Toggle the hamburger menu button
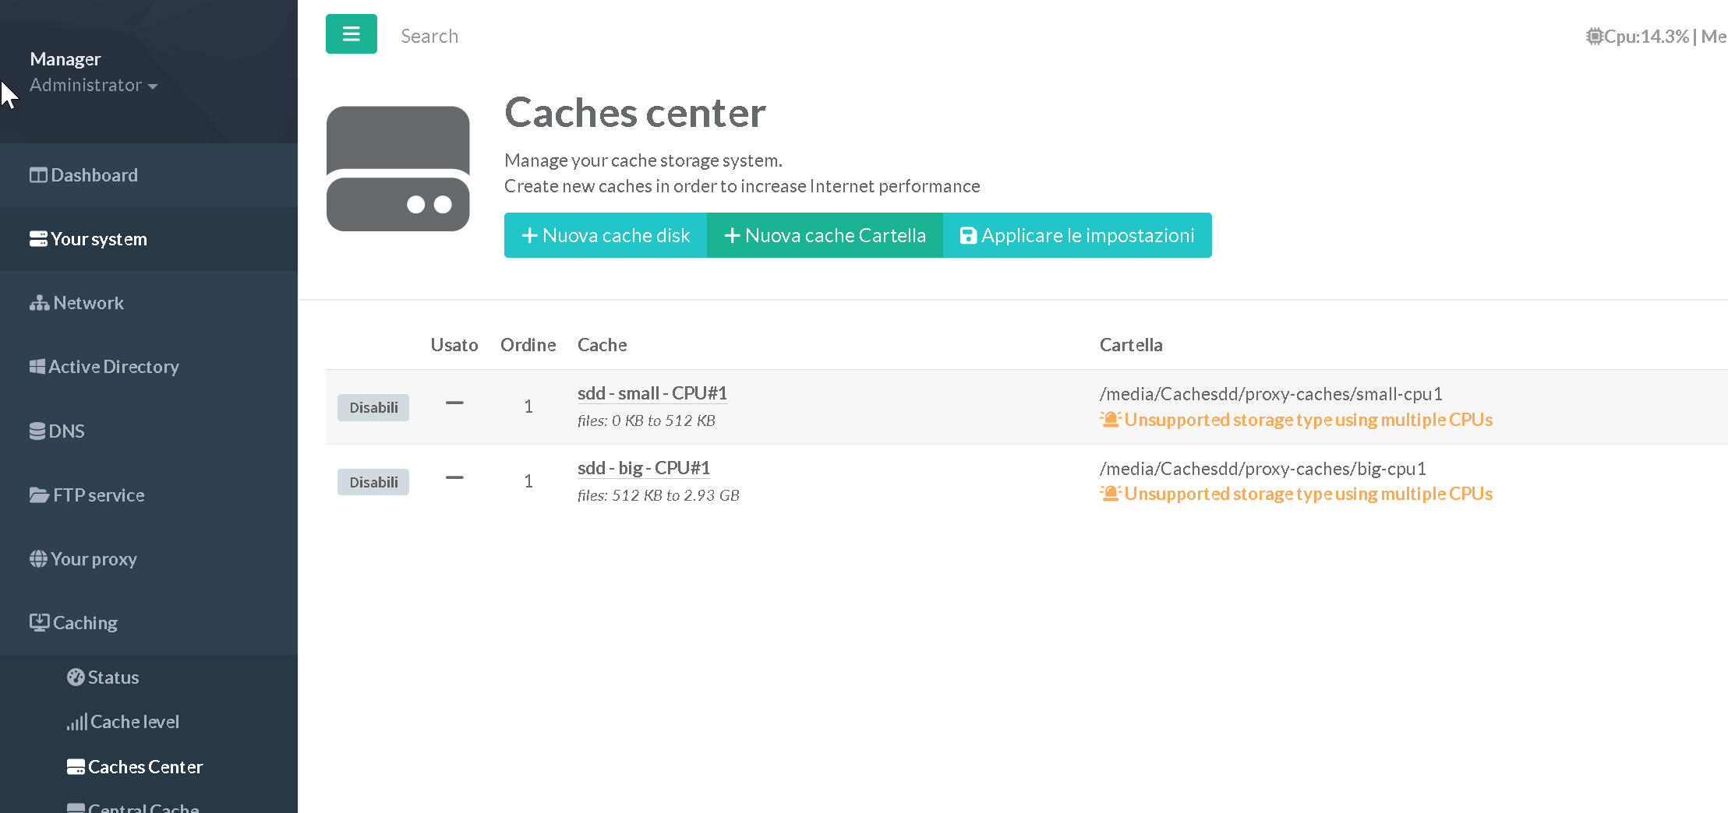1728x813 pixels. pos(351,34)
